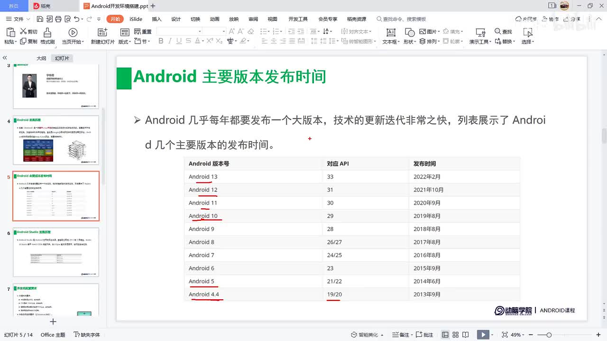607x341 pixels.
Task: Click the Save icon in quick toolbar
Action: click(40, 19)
